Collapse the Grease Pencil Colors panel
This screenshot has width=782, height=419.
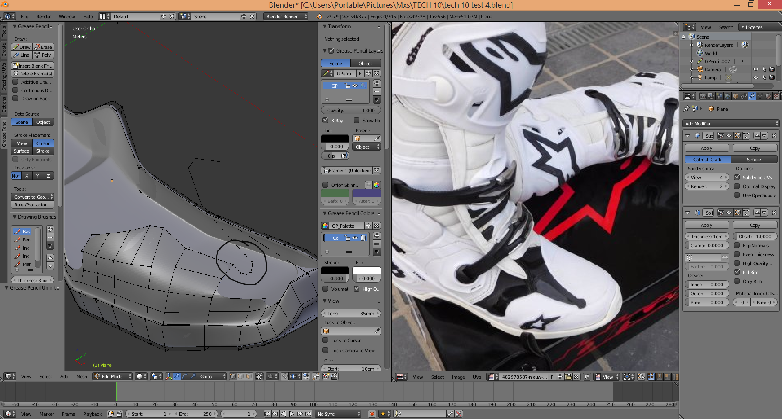(325, 213)
